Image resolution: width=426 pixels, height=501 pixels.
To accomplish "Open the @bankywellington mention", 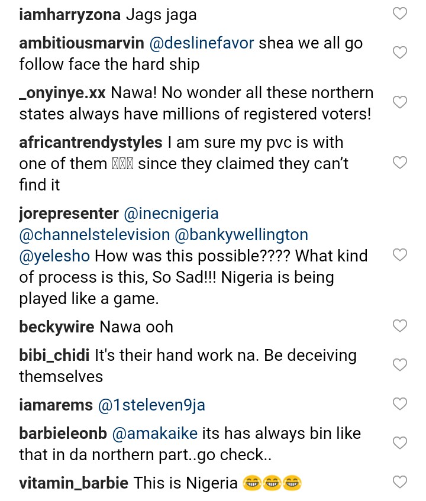I will [x=242, y=234].
